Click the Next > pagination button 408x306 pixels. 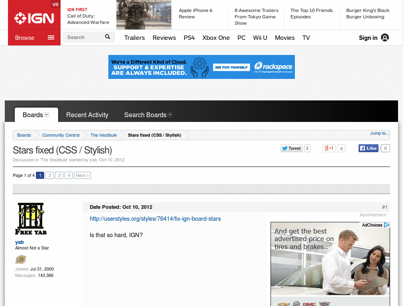pos(82,175)
